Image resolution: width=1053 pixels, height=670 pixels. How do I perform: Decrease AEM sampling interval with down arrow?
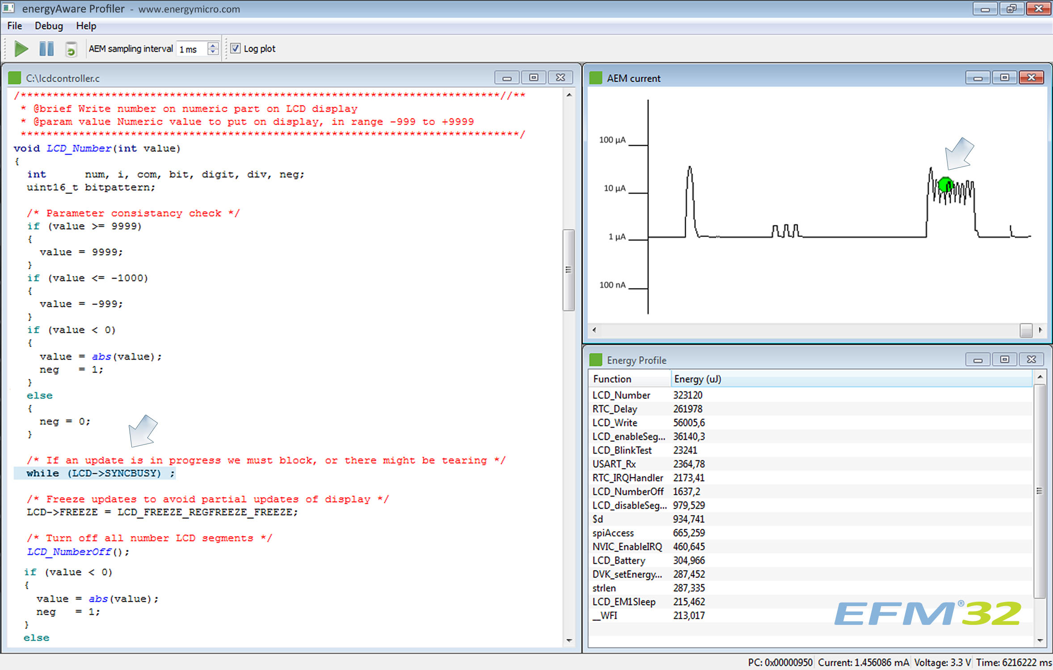point(213,52)
